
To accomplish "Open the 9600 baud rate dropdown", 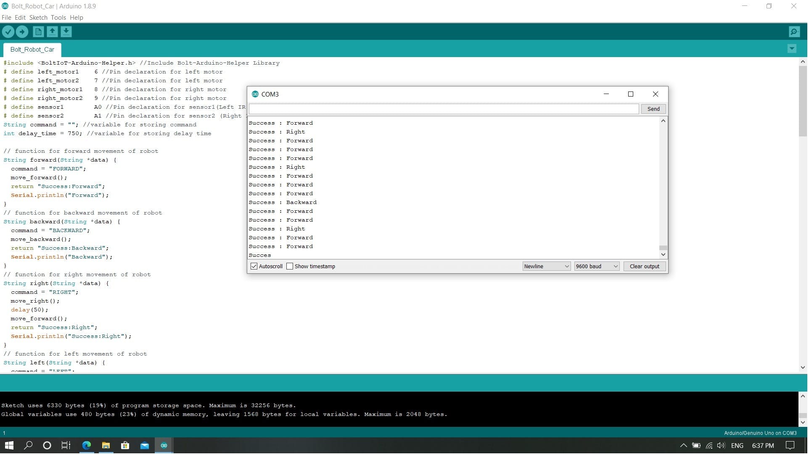I will tap(597, 267).
